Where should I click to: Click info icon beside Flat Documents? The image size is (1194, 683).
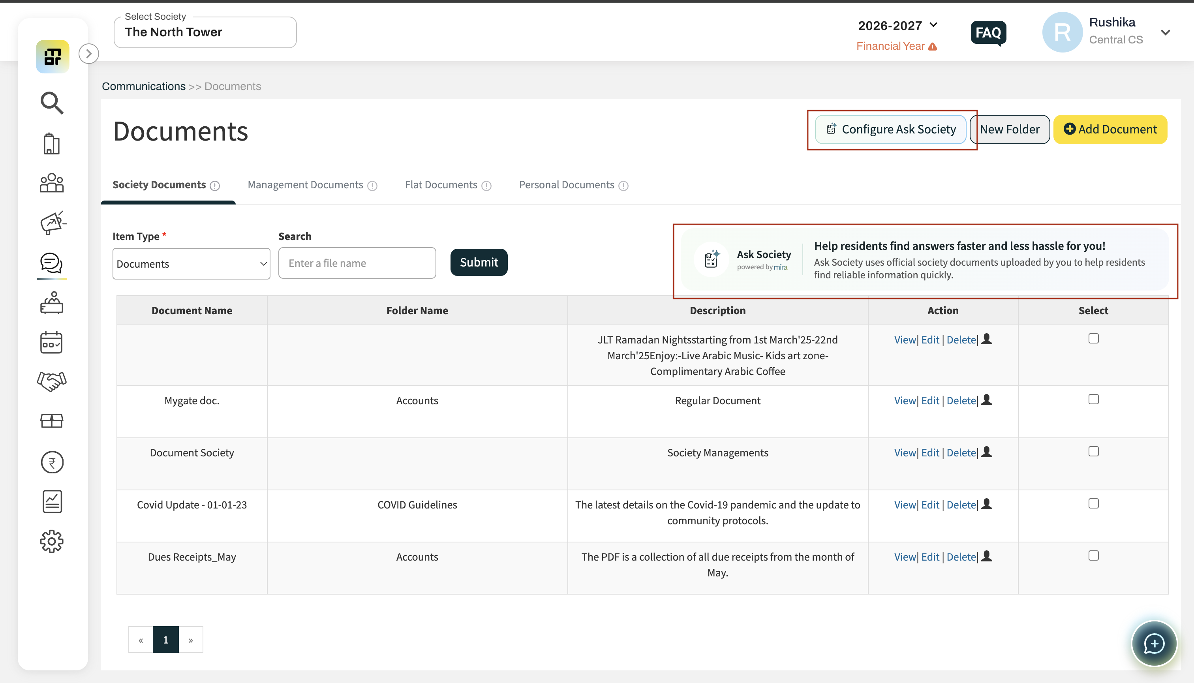pyautogui.click(x=486, y=186)
